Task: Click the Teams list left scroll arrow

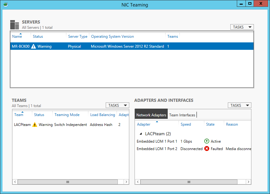Action: point(15,182)
